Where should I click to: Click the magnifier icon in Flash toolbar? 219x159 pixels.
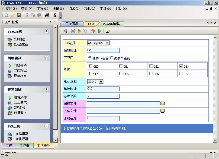65,31
